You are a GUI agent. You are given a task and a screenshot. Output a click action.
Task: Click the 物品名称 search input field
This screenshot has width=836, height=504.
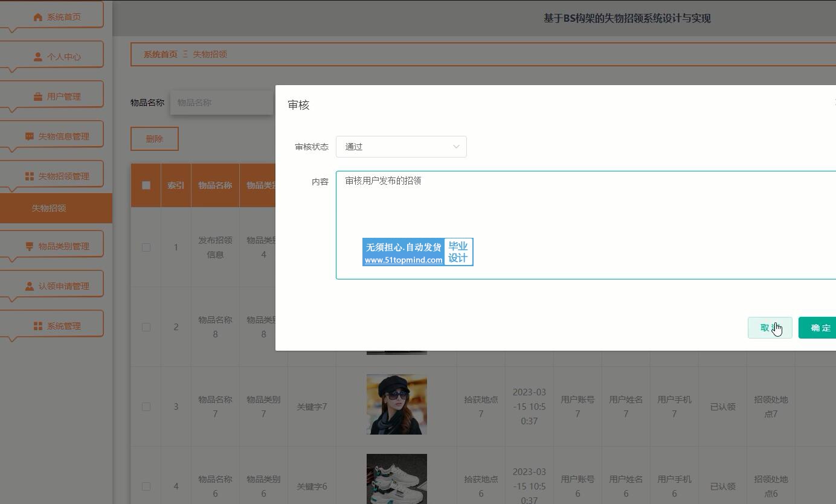tap(222, 103)
